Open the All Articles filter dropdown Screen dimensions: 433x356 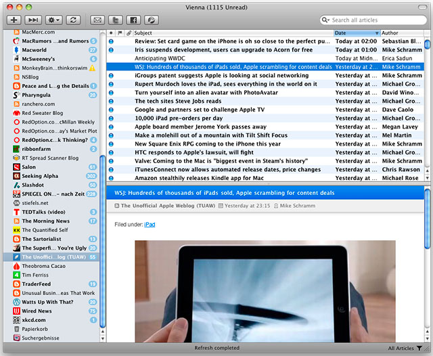(x=405, y=349)
